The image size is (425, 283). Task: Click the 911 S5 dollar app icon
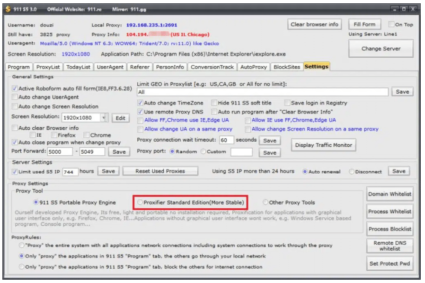[x=8, y=9]
